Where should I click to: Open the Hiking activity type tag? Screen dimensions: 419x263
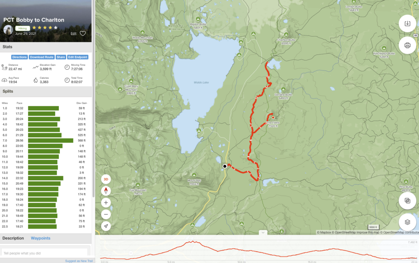[x=23, y=28]
